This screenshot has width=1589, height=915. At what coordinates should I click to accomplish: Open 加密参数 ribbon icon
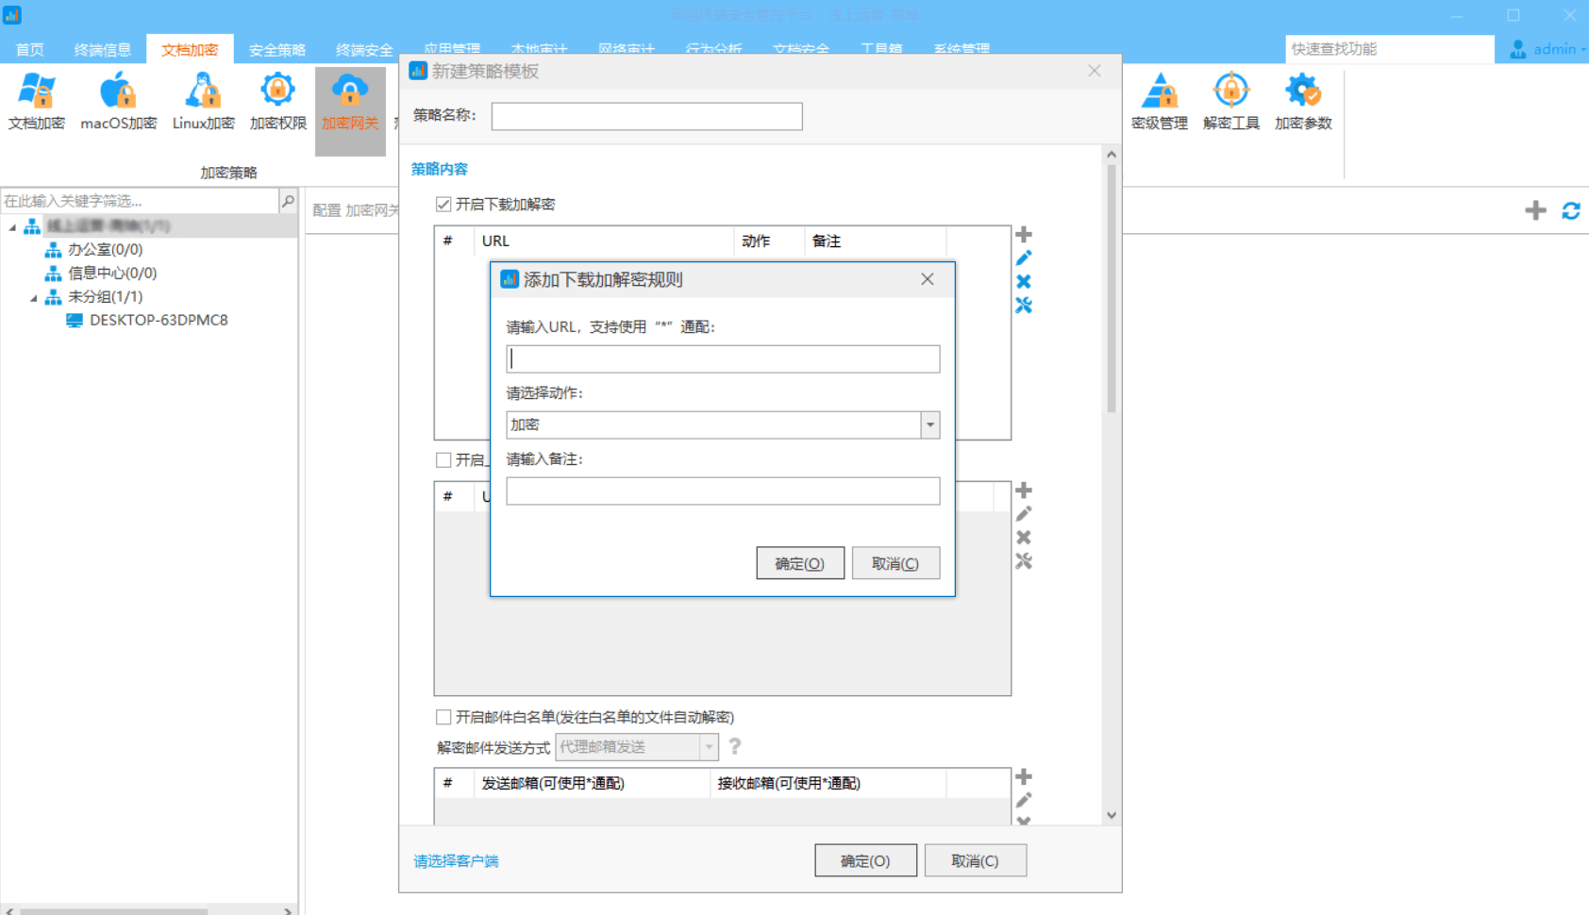click(x=1303, y=101)
